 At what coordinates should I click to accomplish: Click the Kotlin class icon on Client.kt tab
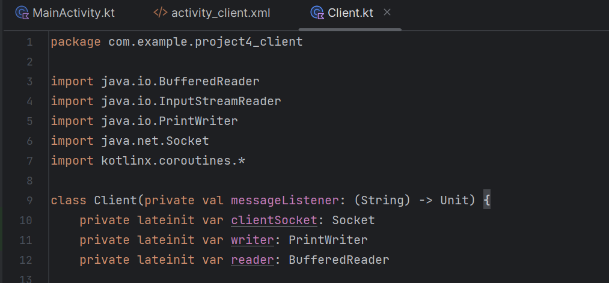pyautogui.click(x=317, y=13)
